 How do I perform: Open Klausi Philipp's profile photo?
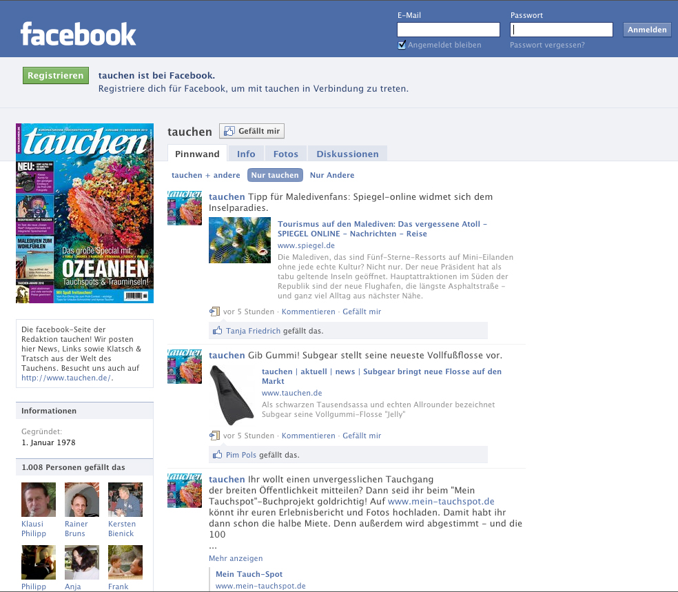point(39,500)
